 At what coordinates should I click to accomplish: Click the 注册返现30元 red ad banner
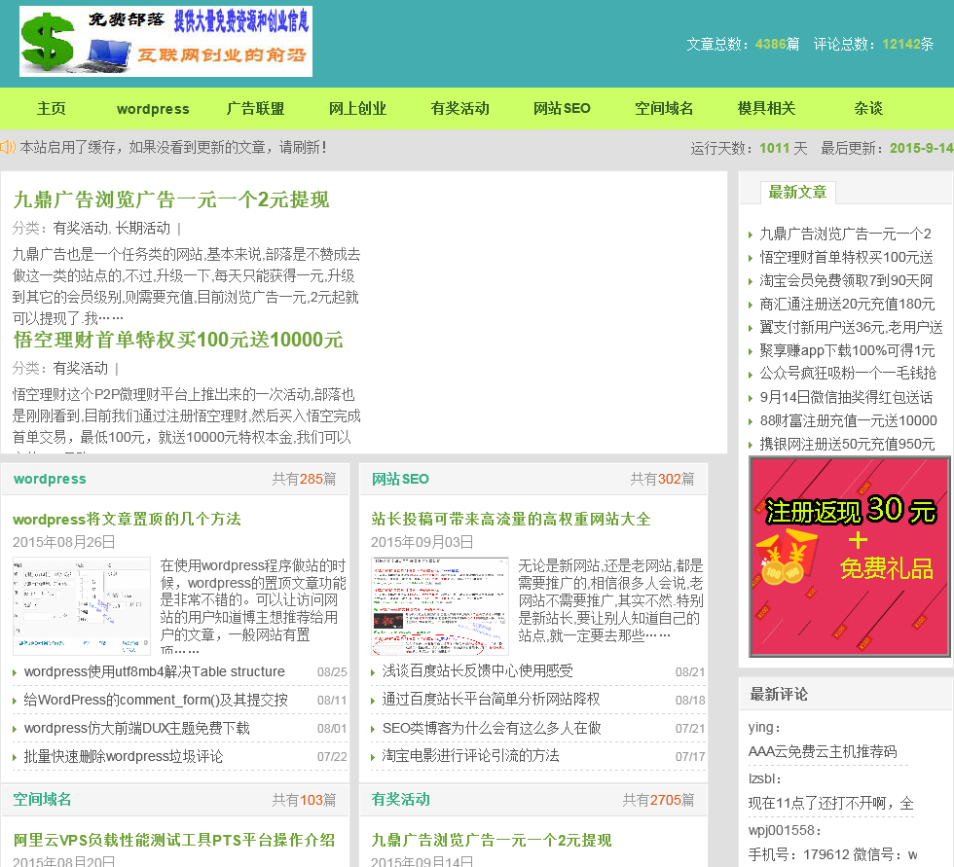(850, 557)
